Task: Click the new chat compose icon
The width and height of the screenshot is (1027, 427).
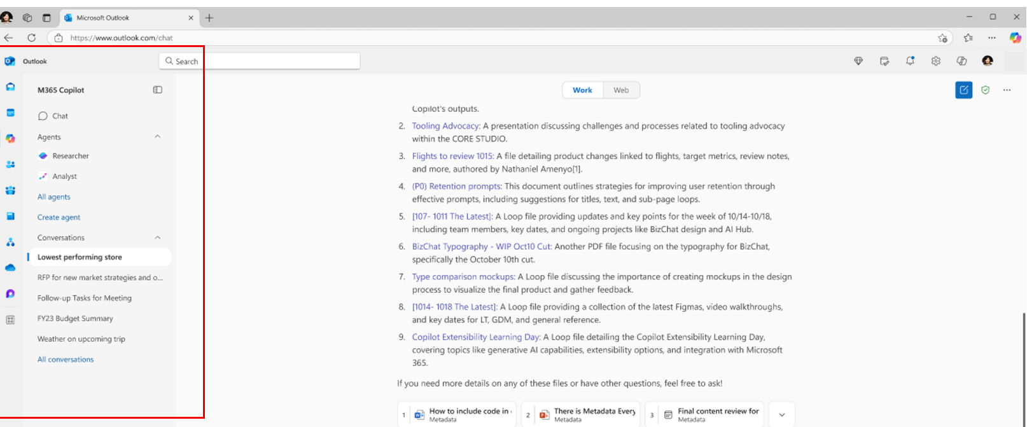Action: point(964,90)
